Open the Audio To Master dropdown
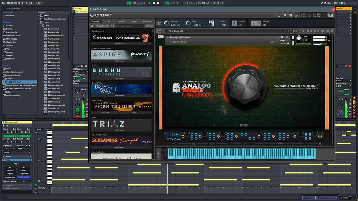 80,83
